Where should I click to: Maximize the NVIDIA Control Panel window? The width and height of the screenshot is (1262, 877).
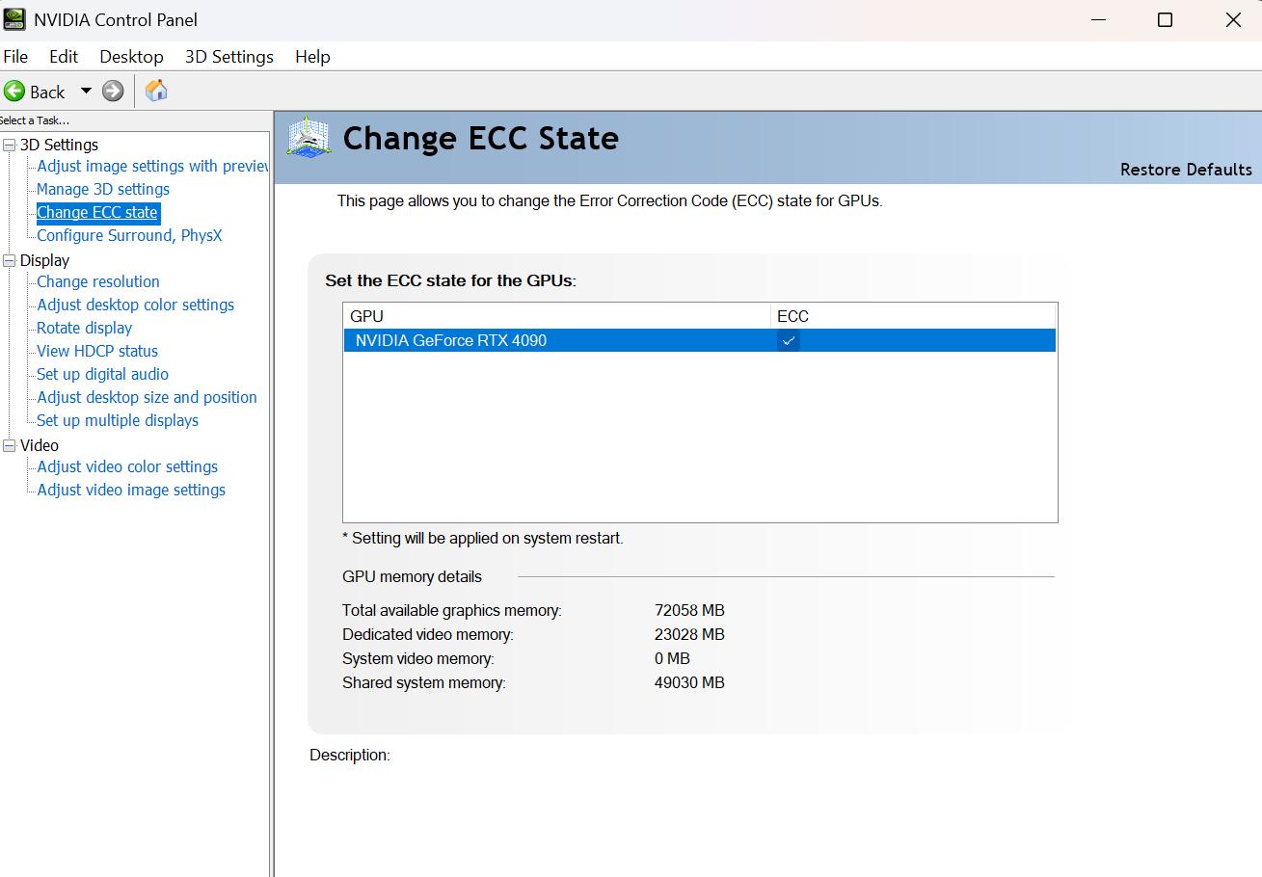[x=1165, y=20]
